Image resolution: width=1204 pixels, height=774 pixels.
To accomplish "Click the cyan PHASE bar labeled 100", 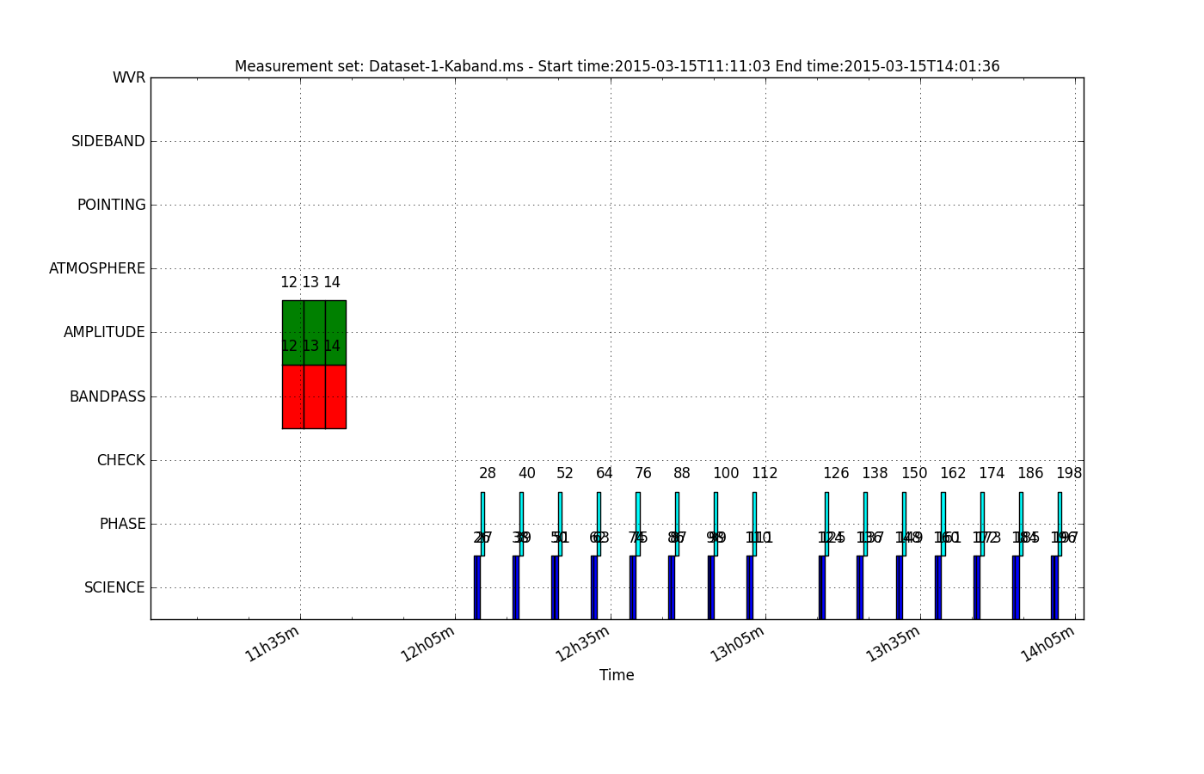I will pos(716,523).
